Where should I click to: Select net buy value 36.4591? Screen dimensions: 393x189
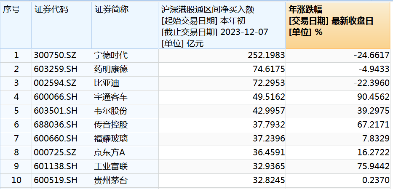click(269, 152)
